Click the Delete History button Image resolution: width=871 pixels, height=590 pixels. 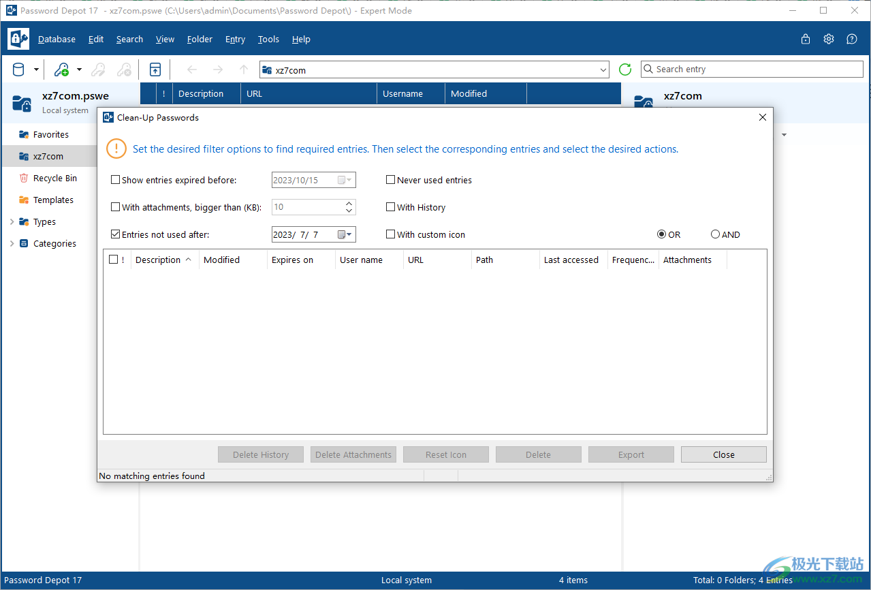tap(261, 454)
